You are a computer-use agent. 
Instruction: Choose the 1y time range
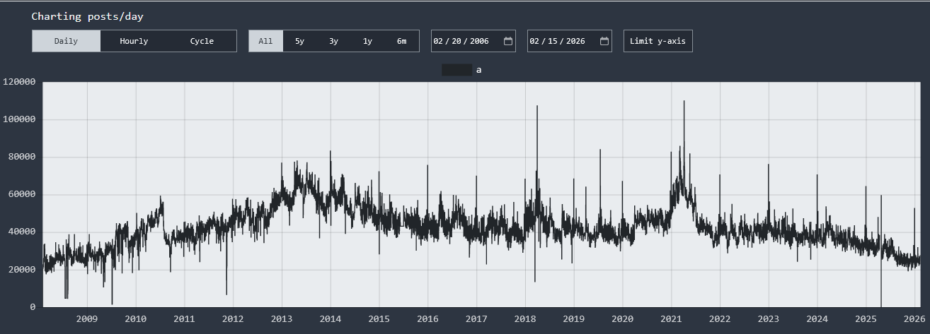[x=367, y=41]
